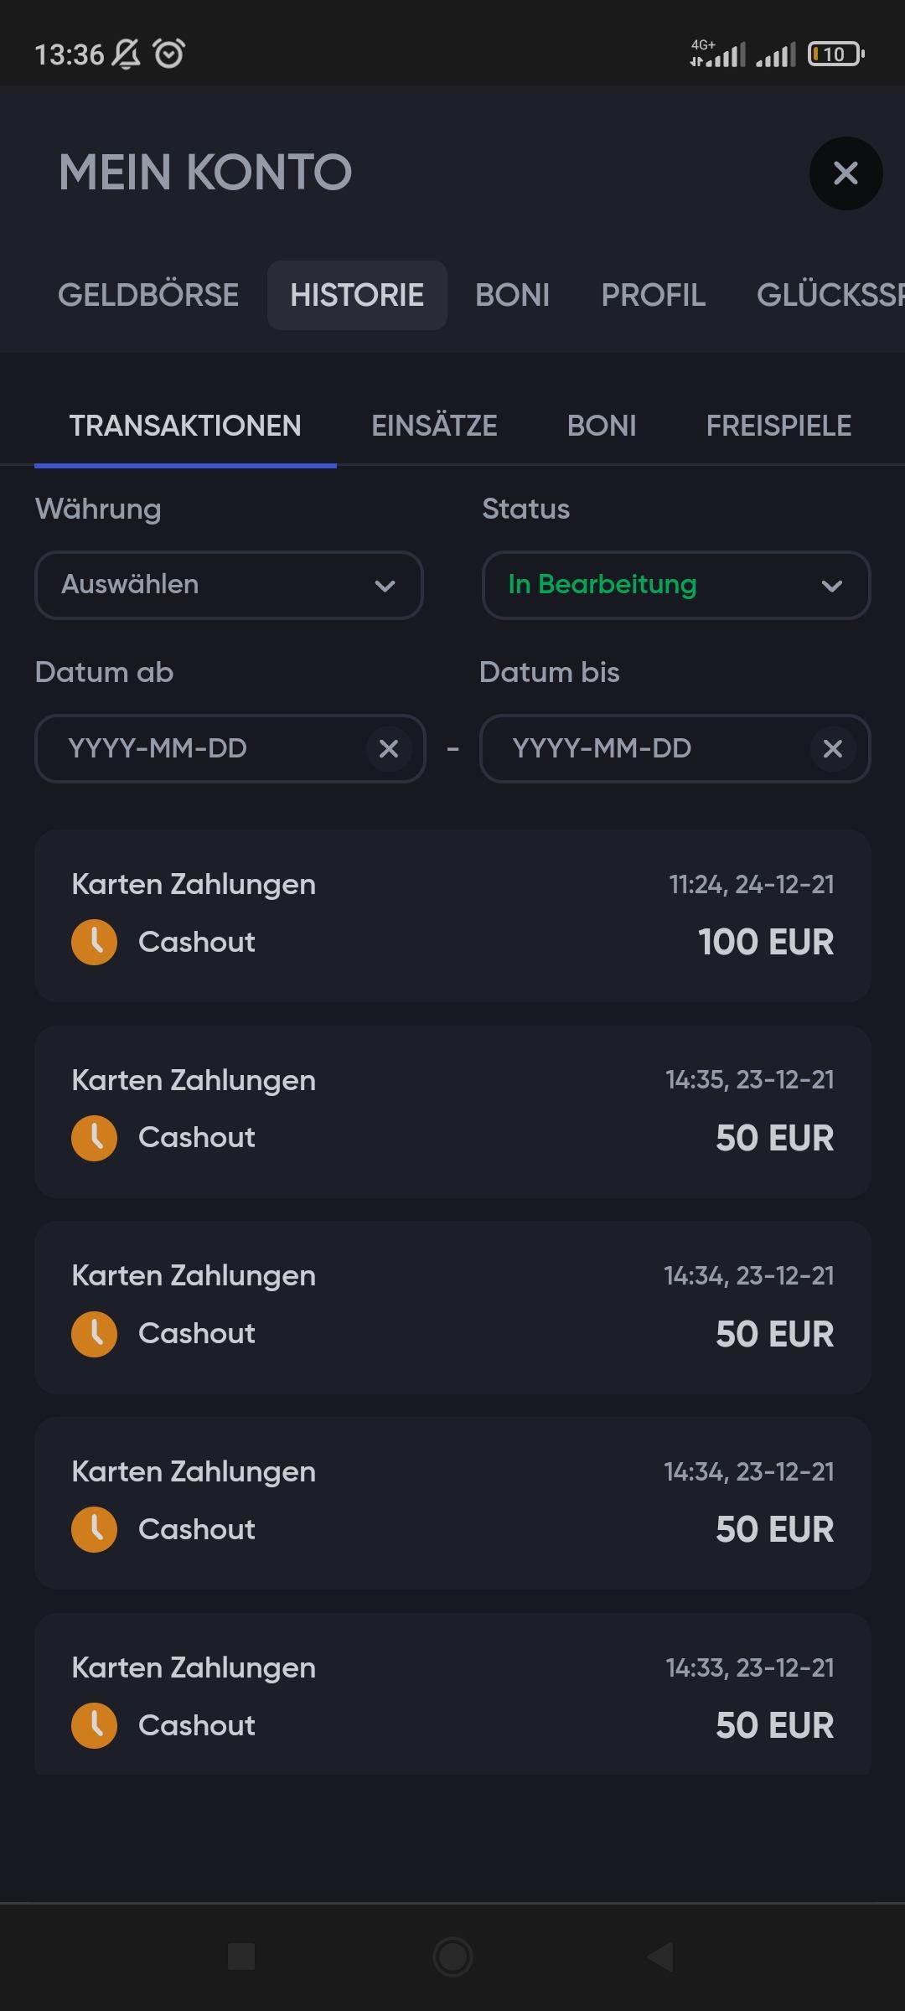
Task: Tap pending clock icon on 100 EUR cashout
Action: click(x=94, y=942)
